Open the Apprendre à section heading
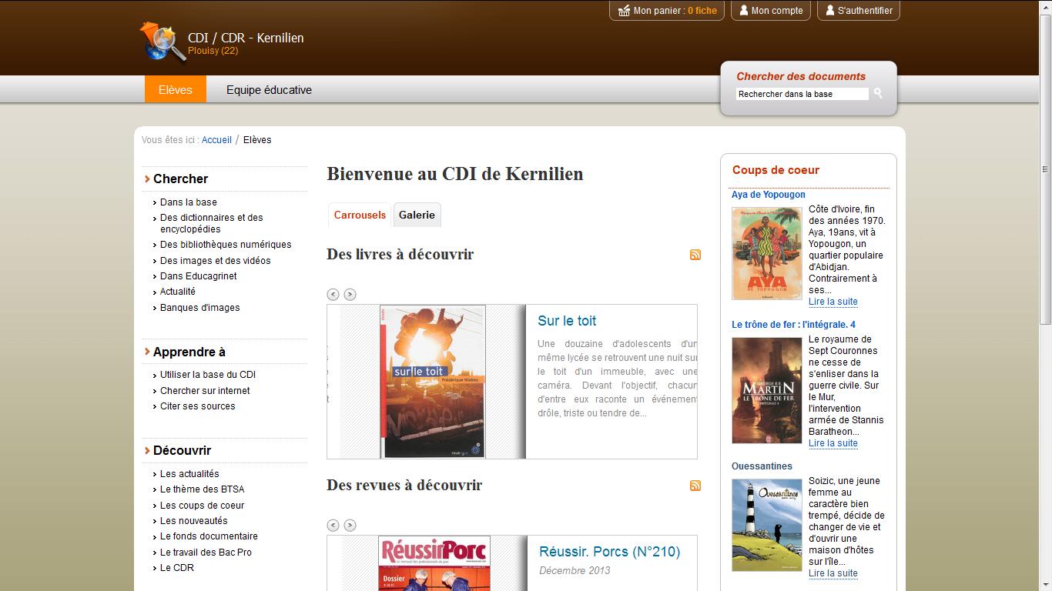1052x591 pixels. pos(189,352)
